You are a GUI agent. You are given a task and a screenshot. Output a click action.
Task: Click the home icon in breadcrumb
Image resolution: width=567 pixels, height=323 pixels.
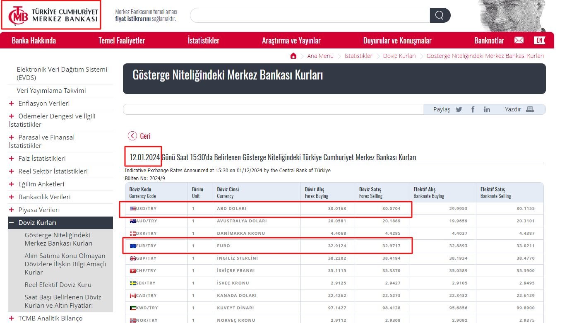[293, 56]
